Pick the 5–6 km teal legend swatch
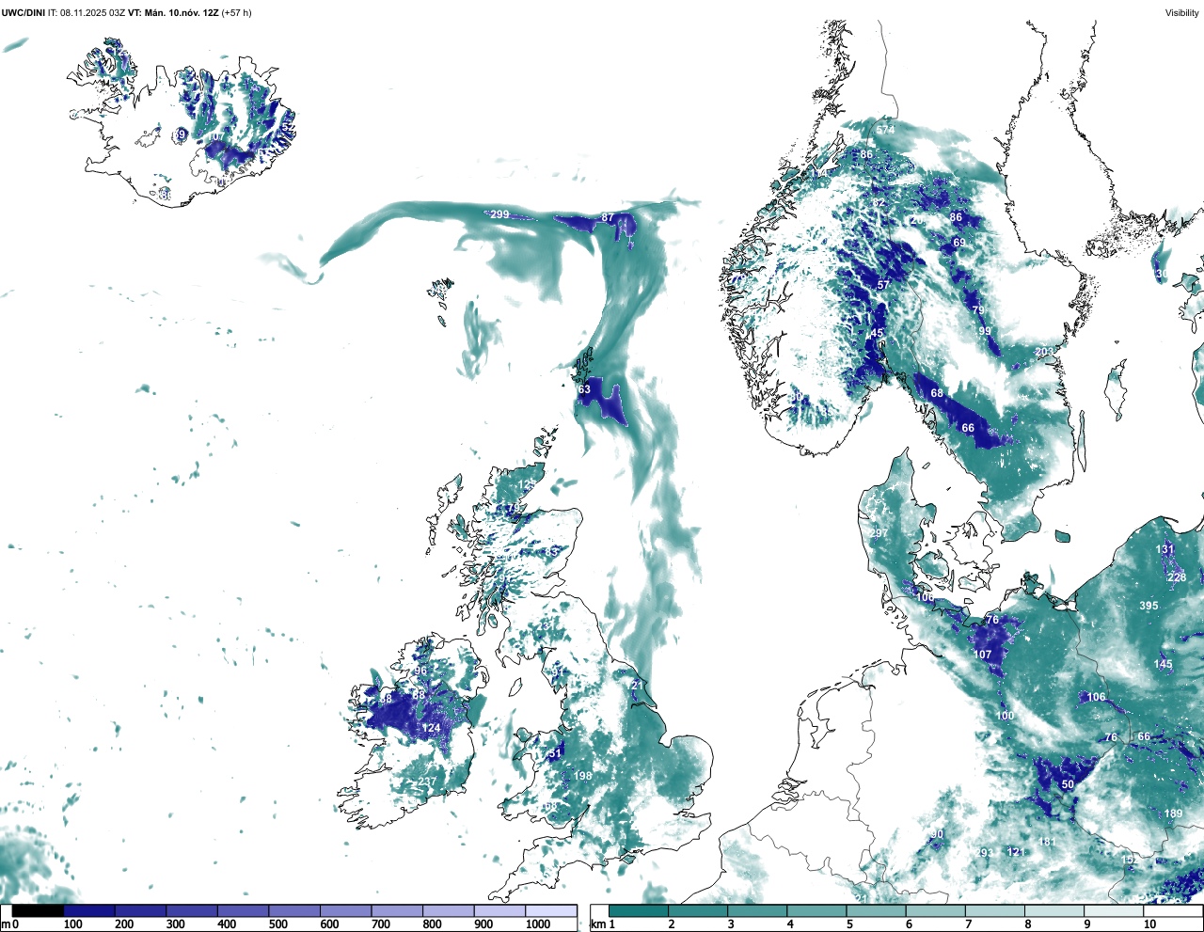The image size is (1204, 932). [876, 910]
